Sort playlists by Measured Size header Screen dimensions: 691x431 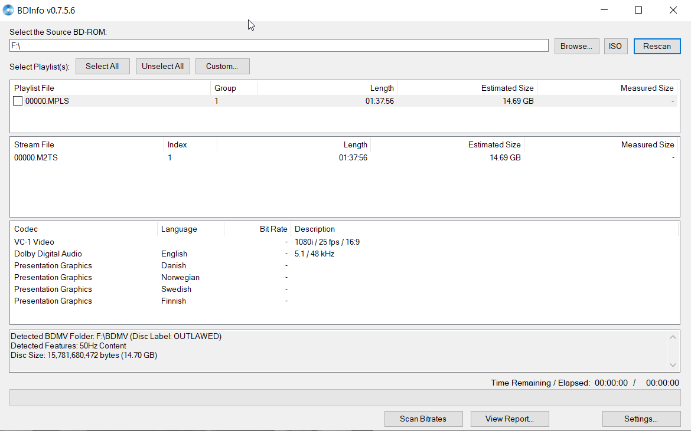point(607,88)
